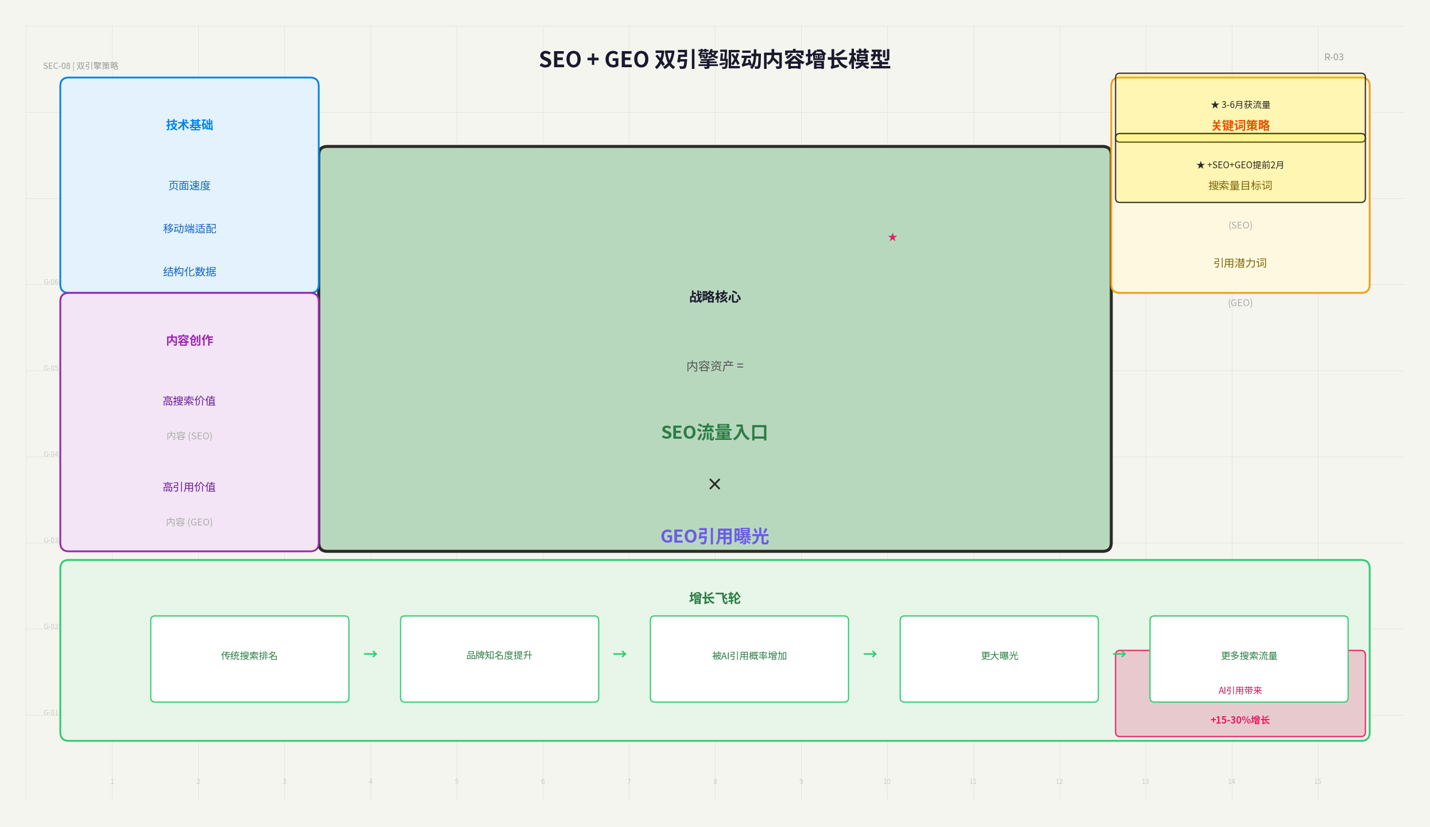Click the arrow between 更大曝光 and 更多搜索流量
Viewport: 1430px width, 827px height.
tap(1120, 654)
